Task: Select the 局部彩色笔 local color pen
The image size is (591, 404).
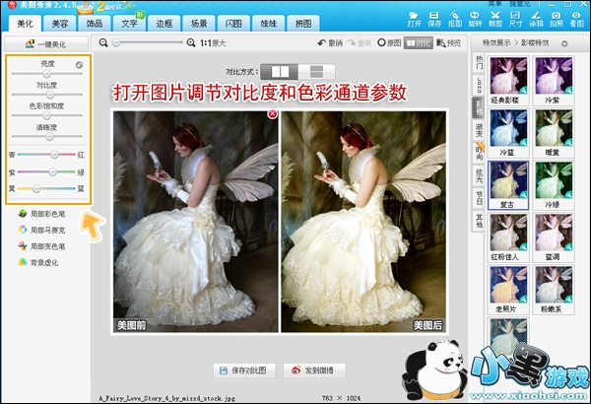Action: point(41,214)
